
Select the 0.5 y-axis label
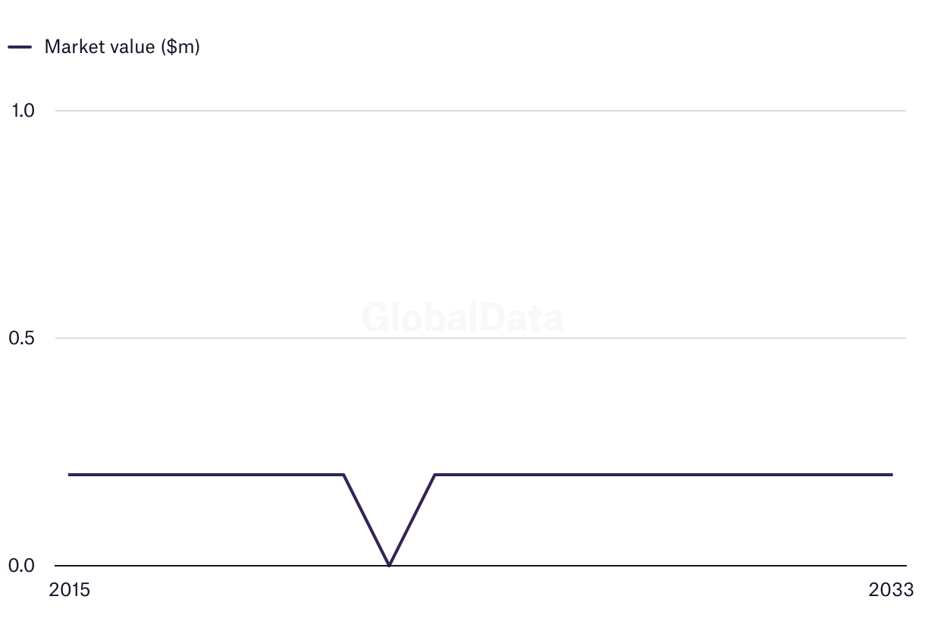[x=23, y=338]
